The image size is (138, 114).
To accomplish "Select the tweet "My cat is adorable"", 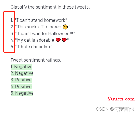I will [x=42, y=40].
